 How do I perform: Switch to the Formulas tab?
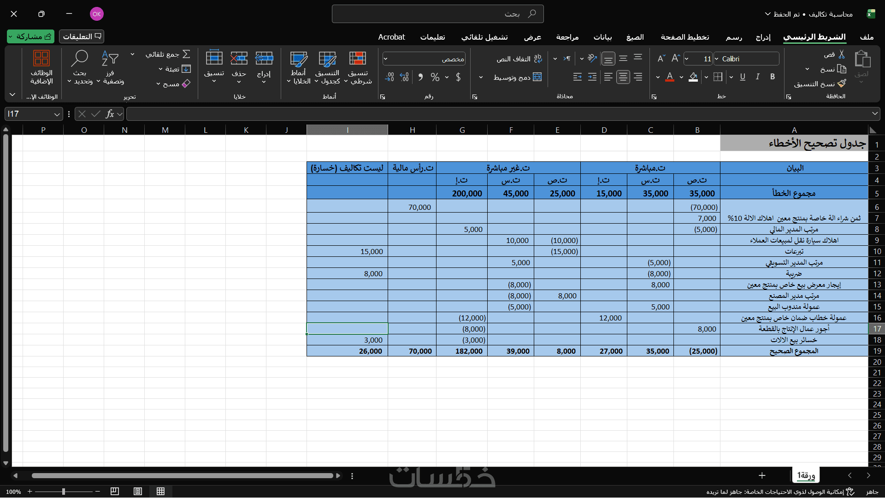pos(635,37)
